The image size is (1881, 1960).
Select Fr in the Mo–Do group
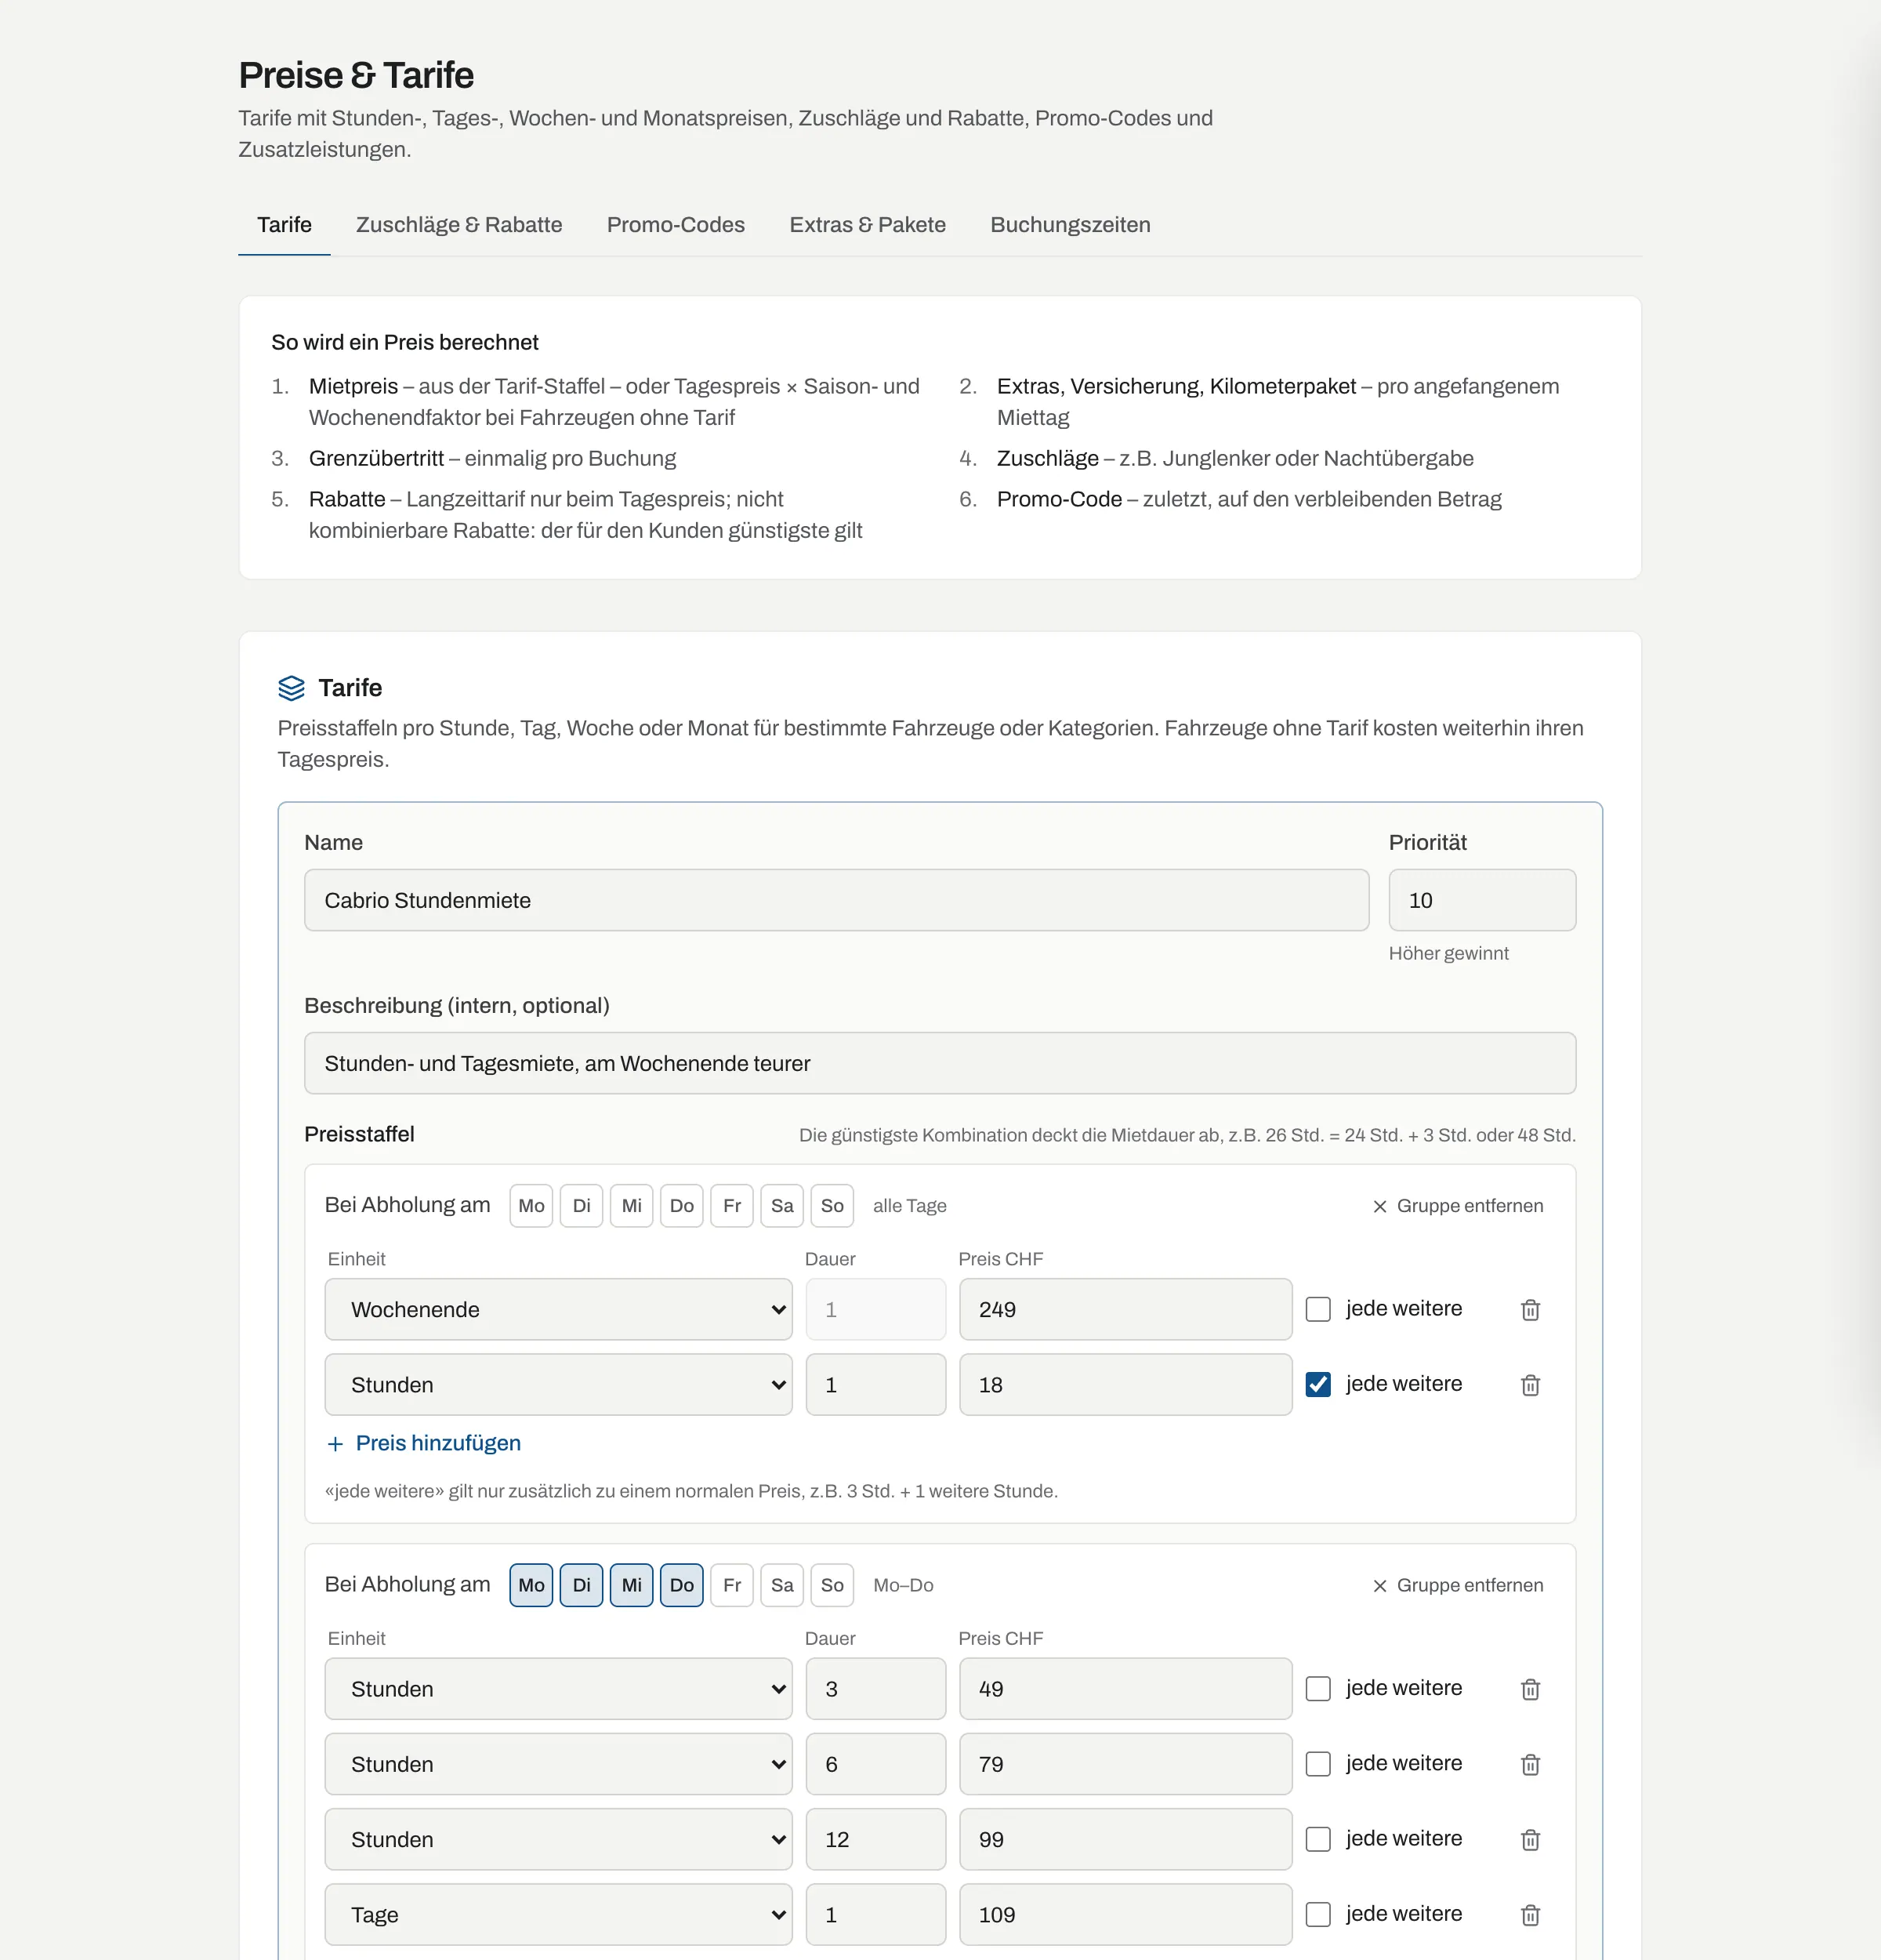[x=731, y=1585]
